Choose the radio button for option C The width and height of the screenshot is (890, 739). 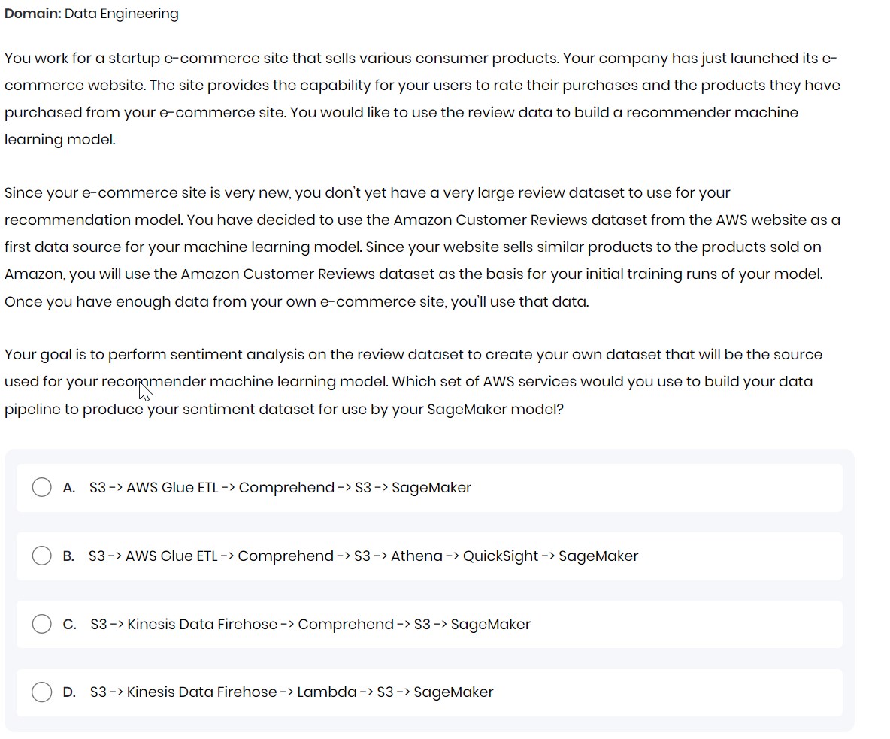pyautogui.click(x=42, y=624)
